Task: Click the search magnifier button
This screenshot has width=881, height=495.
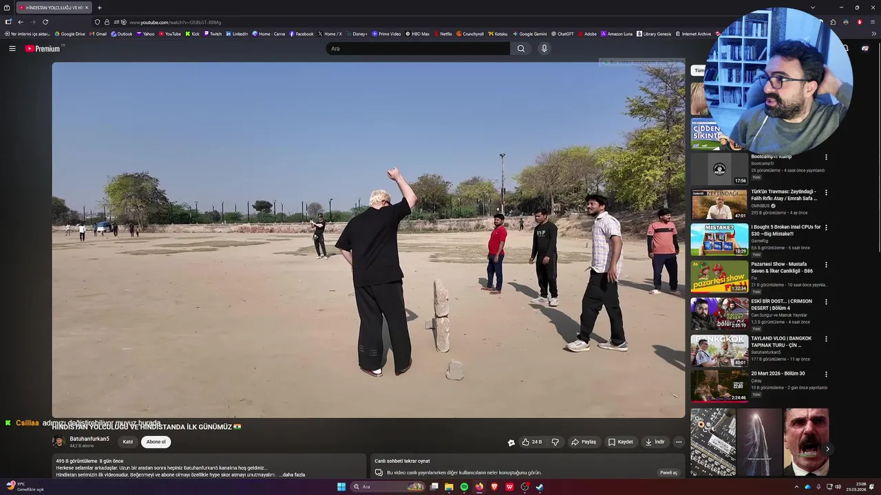Action: 521,49
